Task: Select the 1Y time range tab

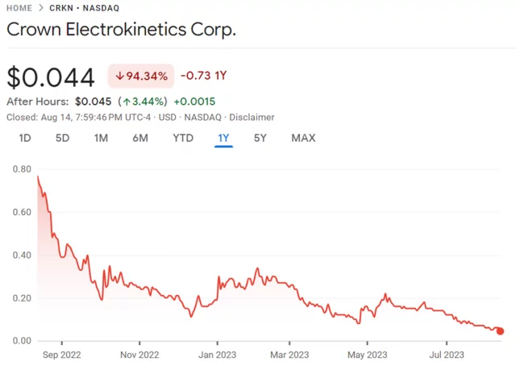Action: click(x=223, y=138)
